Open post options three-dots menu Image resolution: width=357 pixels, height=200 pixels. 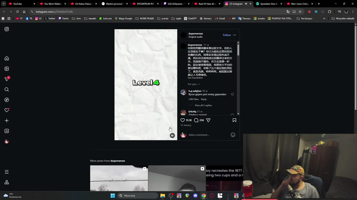click(x=234, y=35)
